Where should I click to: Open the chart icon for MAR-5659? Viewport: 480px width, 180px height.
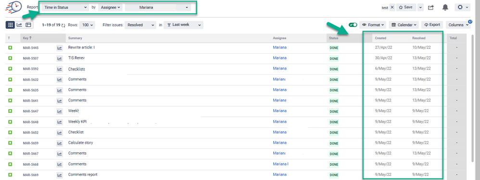pyautogui.click(x=60, y=143)
